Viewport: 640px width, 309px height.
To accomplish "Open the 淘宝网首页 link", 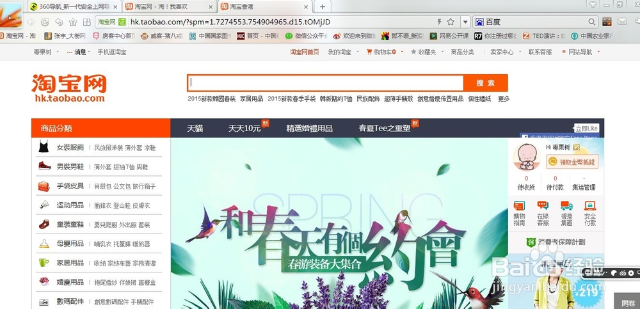I will tap(305, 52).
